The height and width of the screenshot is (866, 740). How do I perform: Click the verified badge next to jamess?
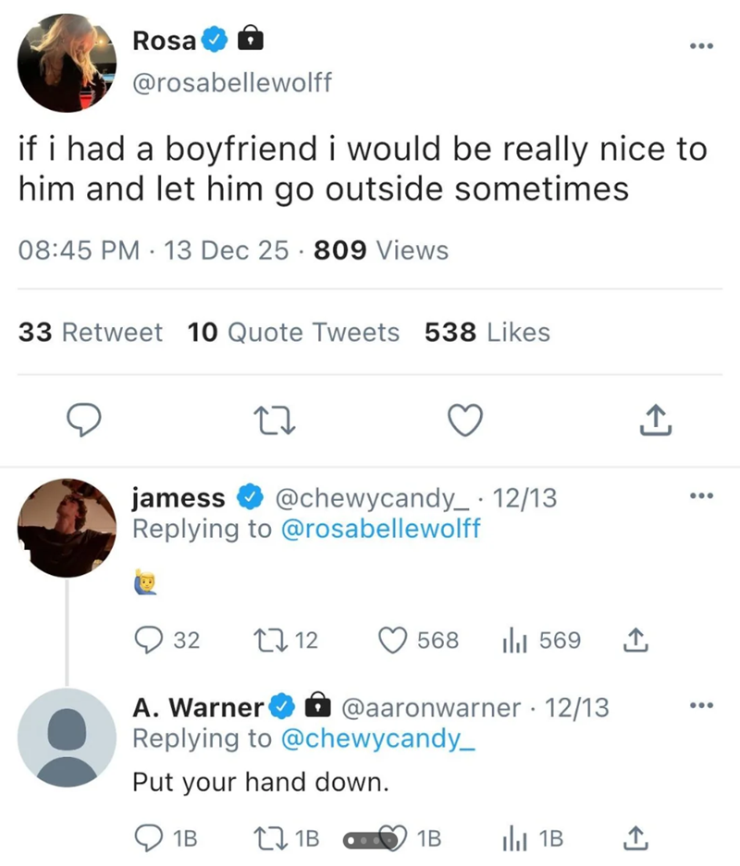(248, 496)
